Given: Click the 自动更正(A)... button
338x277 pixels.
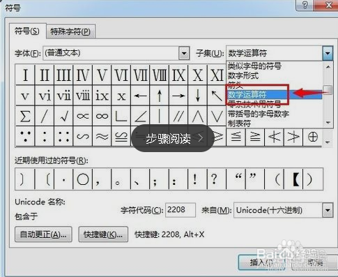Looking at the screenshot, I should [43, 234].
